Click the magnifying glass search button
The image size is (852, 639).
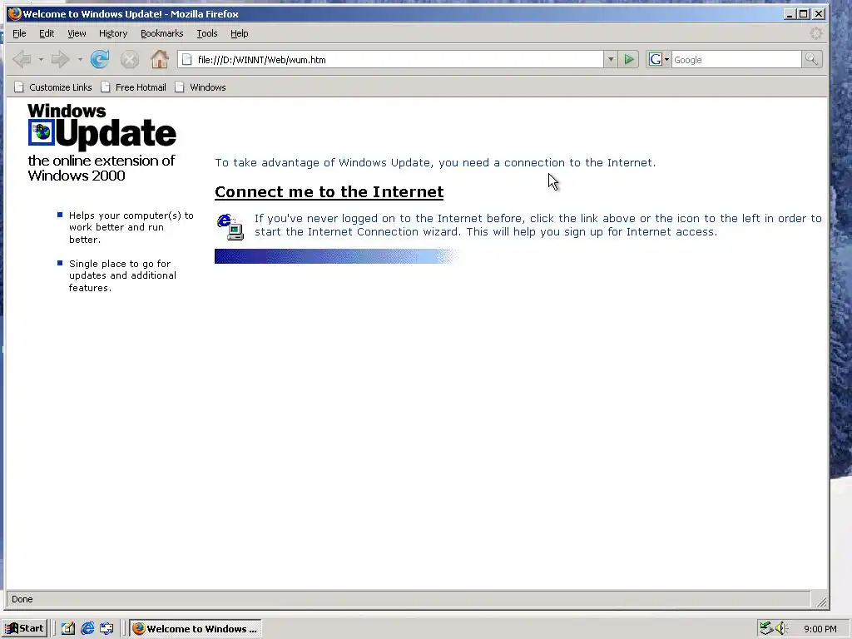point(811,59)
